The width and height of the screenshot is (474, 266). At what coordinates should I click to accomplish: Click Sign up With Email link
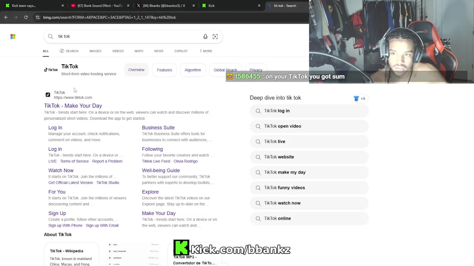[102, 225]
